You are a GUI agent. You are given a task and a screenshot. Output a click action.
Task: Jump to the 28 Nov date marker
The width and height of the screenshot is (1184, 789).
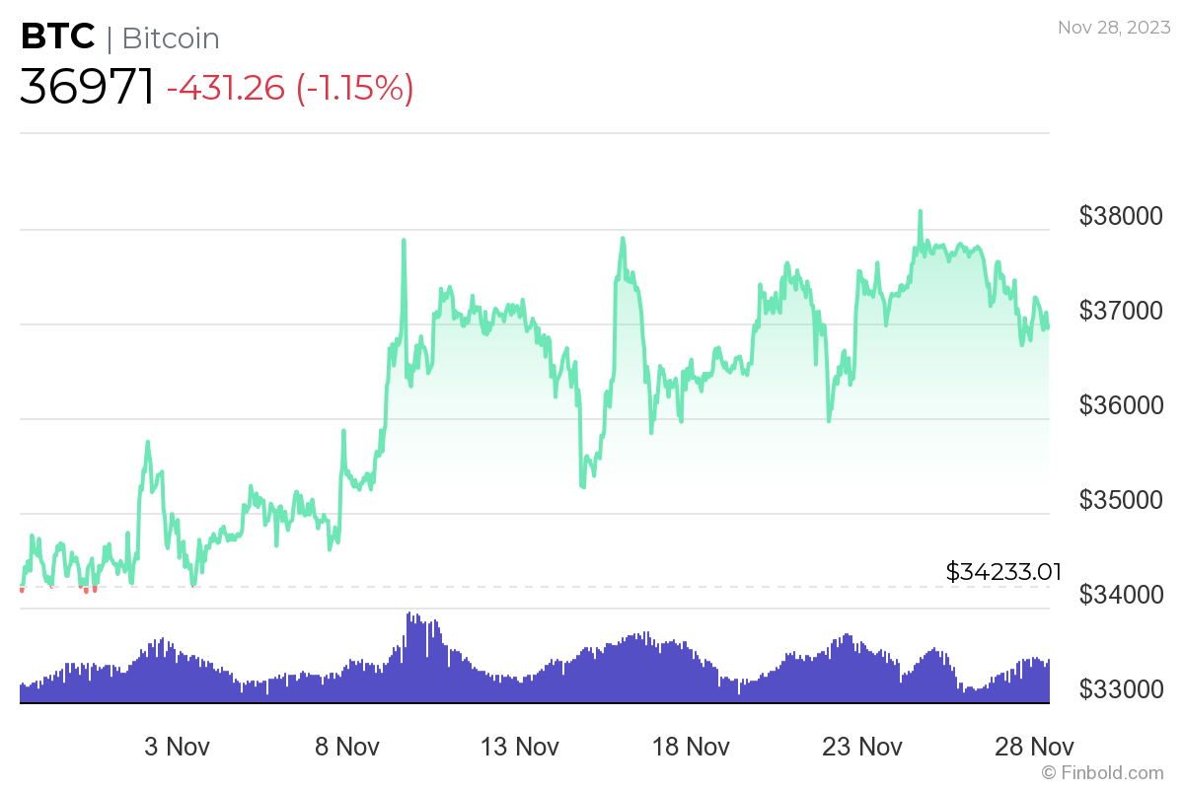[x=1033, y=746]
